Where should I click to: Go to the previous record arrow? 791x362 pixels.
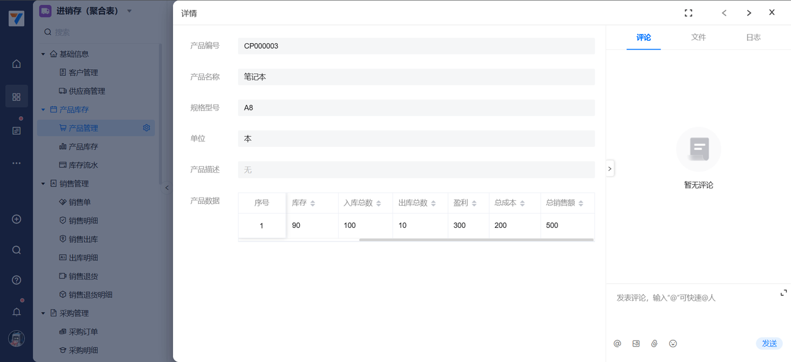point(724,13)
